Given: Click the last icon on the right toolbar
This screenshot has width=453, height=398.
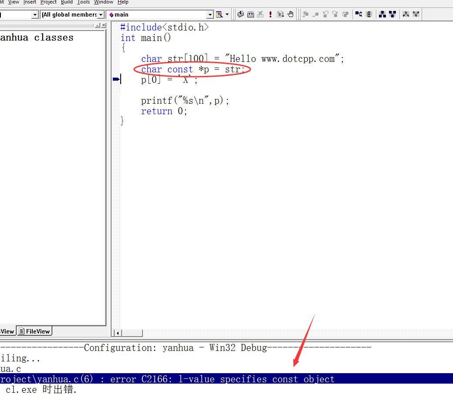Looking at the screenshot, I should (416, 14).
